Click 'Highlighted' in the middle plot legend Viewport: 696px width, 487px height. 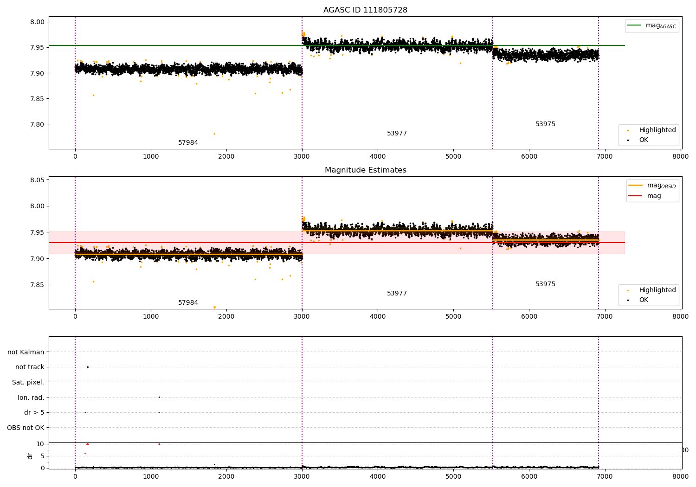click(657, 290)
